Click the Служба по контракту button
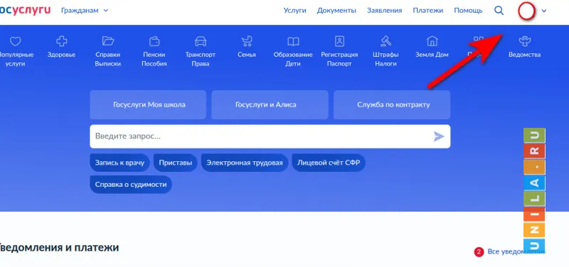 point(392,104)
